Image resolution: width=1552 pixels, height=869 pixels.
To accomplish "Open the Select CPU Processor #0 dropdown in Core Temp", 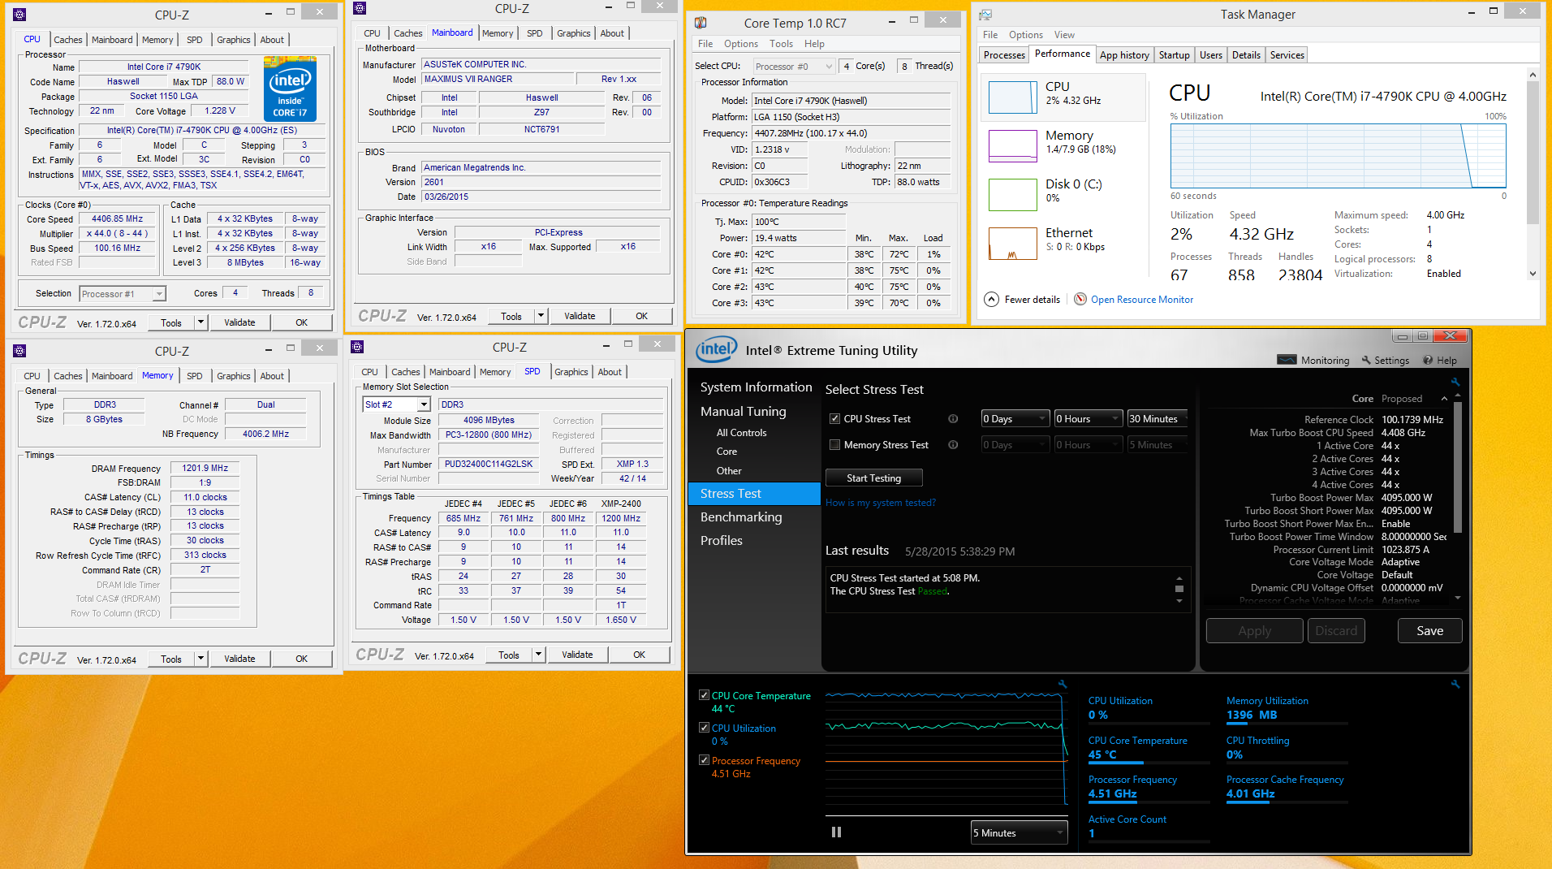I will point(793,67).
